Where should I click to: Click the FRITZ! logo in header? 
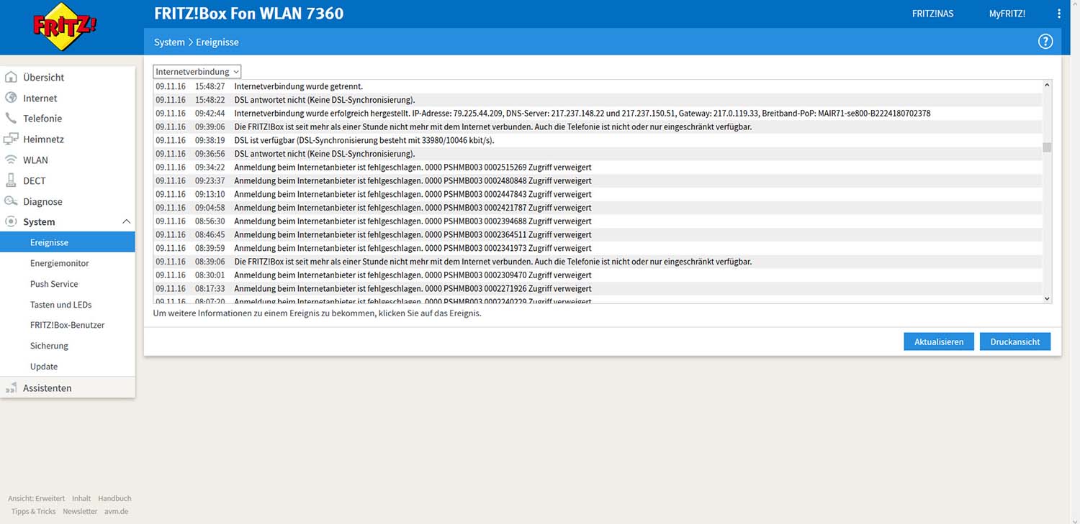(64, 27)
